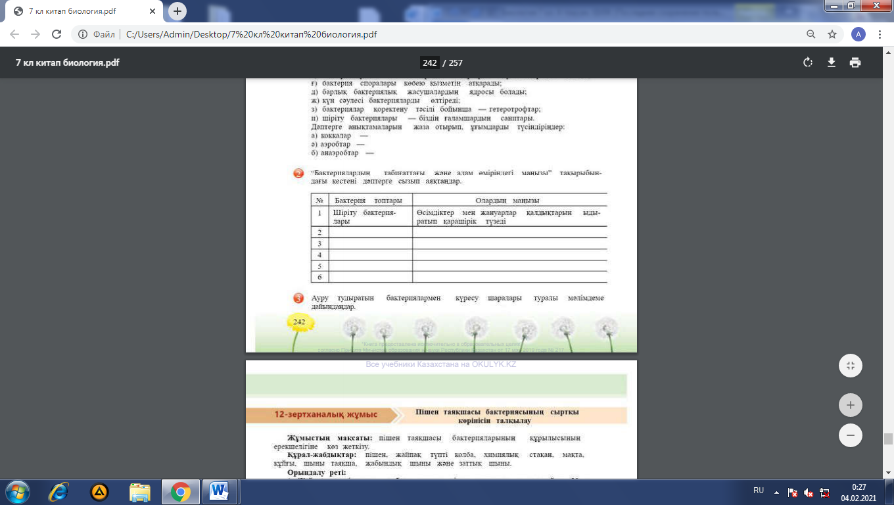894x505 pixels.
Task: Bookmark this page with the star
Action: click(x=832, y=34)
